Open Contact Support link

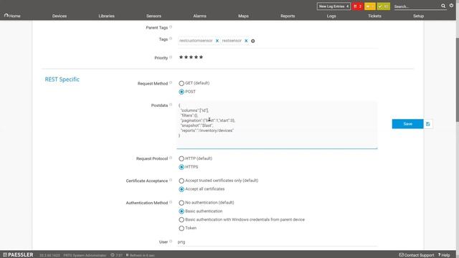[417, 255]
